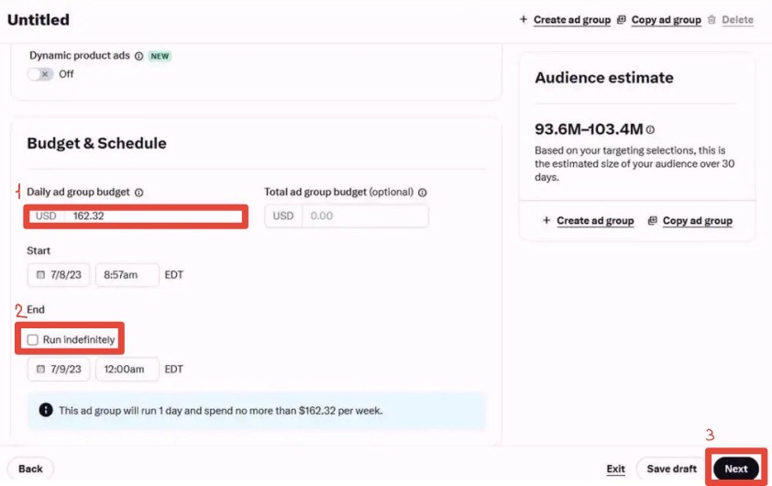Click the info icon next to Total ad group budget
772x486 pixels.
pyautogui.click(x=423, y=193)
